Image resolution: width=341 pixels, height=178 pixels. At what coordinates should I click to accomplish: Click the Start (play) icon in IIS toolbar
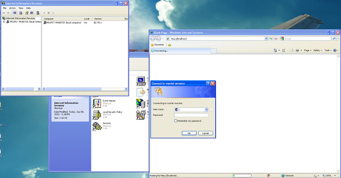pos(45,13)
